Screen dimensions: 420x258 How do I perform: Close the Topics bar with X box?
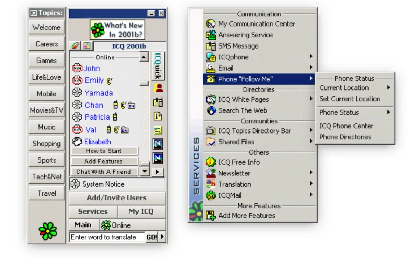tap(34, 13)
